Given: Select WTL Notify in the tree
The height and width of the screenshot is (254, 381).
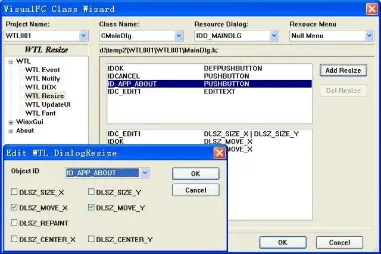Looking at the screenshot, I should click(x=42, y=79).
